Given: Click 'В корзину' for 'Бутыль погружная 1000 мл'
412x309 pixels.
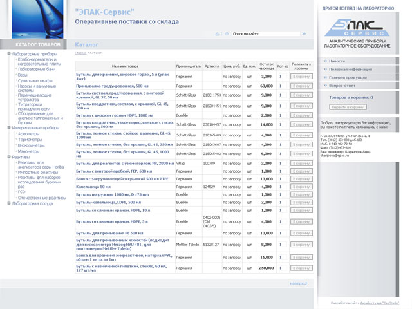Looking at the screenshot, I should click(x=301, y=194).
